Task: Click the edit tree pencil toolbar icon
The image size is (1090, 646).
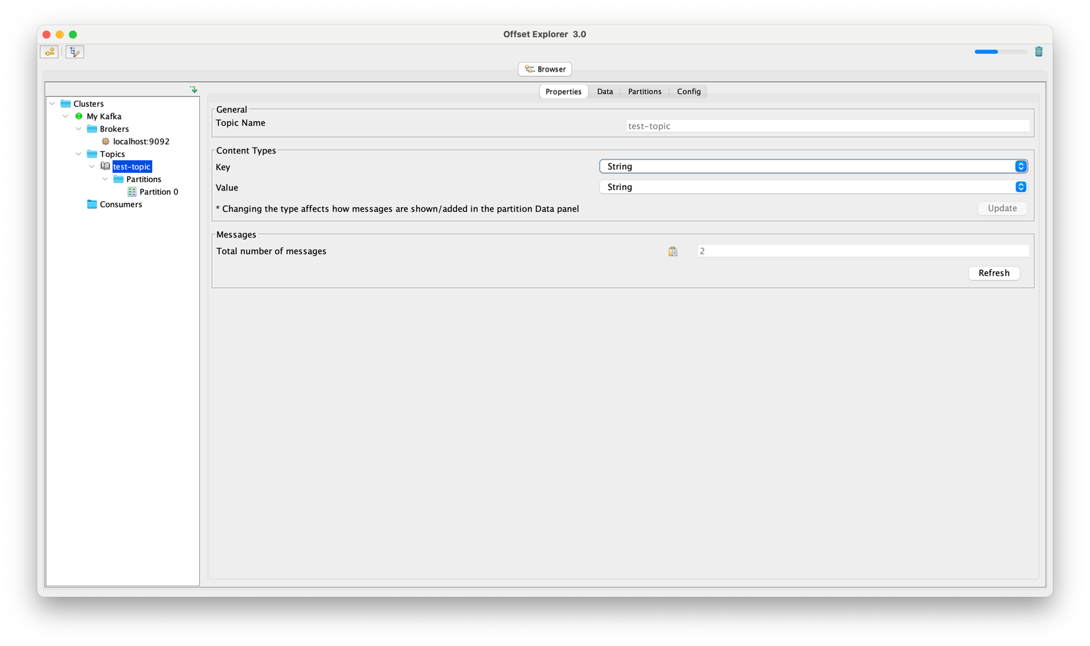Action: 75,52
